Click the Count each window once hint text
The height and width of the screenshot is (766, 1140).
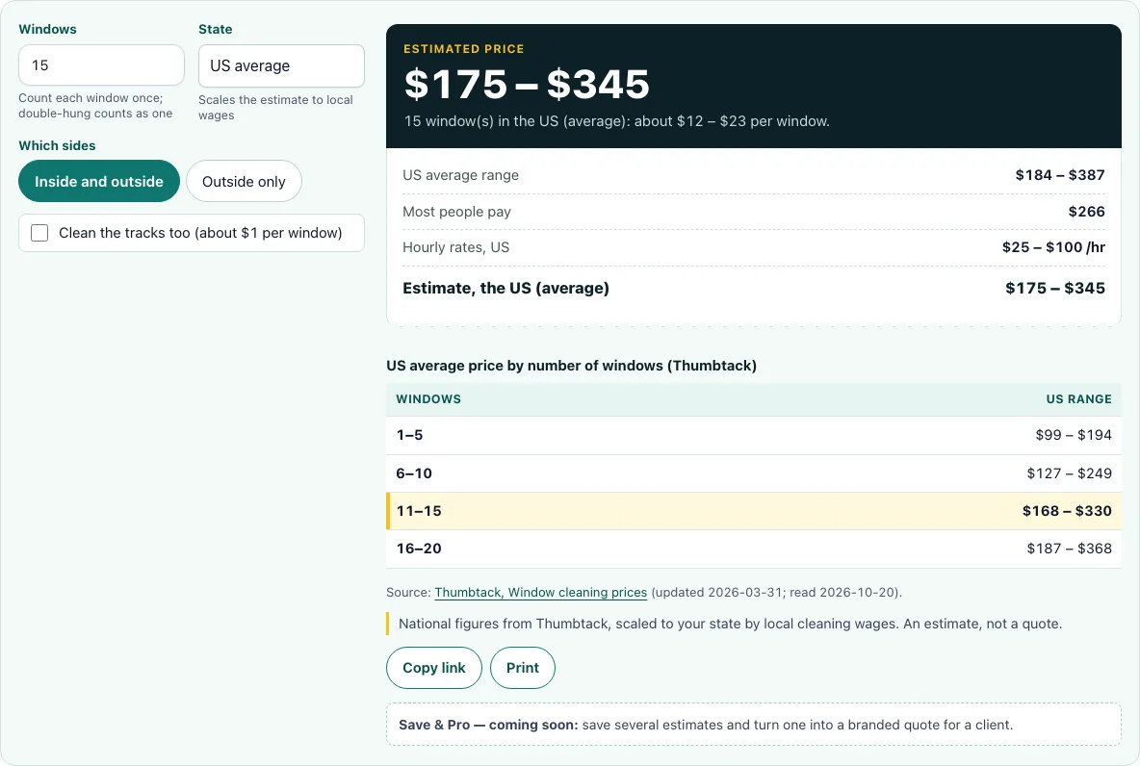pos(95,106)
